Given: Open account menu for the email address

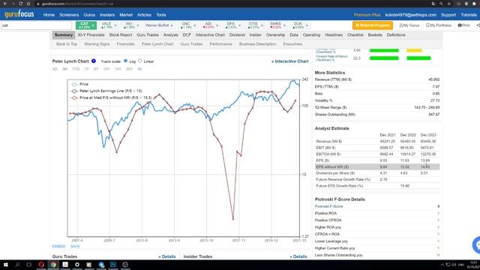Looking at the screenshot, I should pos(410,15).
